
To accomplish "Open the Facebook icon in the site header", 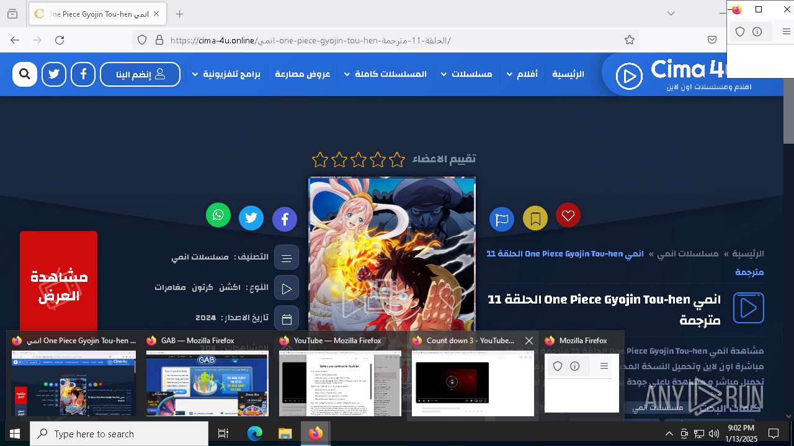I will (x=83, y=74).
